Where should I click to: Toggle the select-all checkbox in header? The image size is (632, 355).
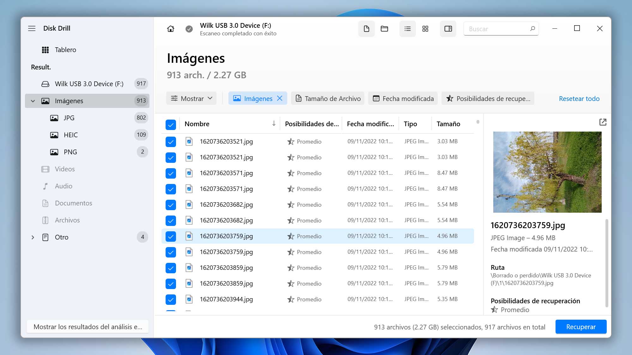pos(171,125)
